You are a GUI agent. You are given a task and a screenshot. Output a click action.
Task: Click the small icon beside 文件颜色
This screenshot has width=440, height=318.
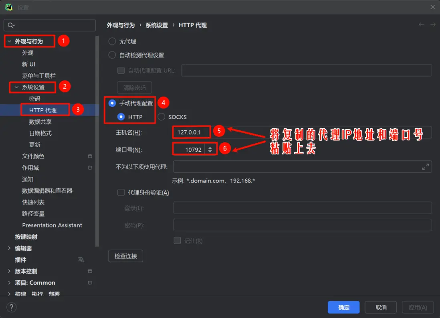90,156
